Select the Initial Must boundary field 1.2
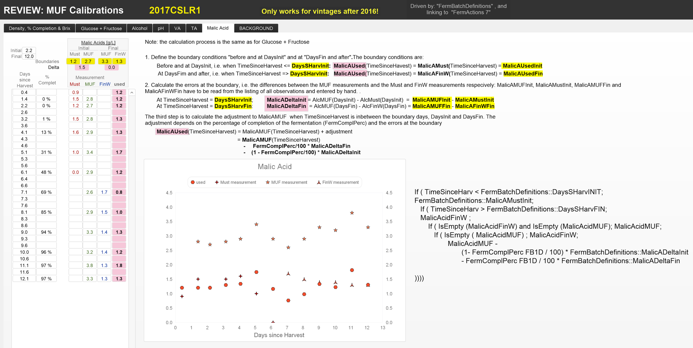The image size is (693, 348). 73,62
